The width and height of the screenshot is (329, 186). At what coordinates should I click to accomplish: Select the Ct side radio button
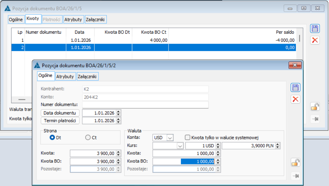click(88, 137)
